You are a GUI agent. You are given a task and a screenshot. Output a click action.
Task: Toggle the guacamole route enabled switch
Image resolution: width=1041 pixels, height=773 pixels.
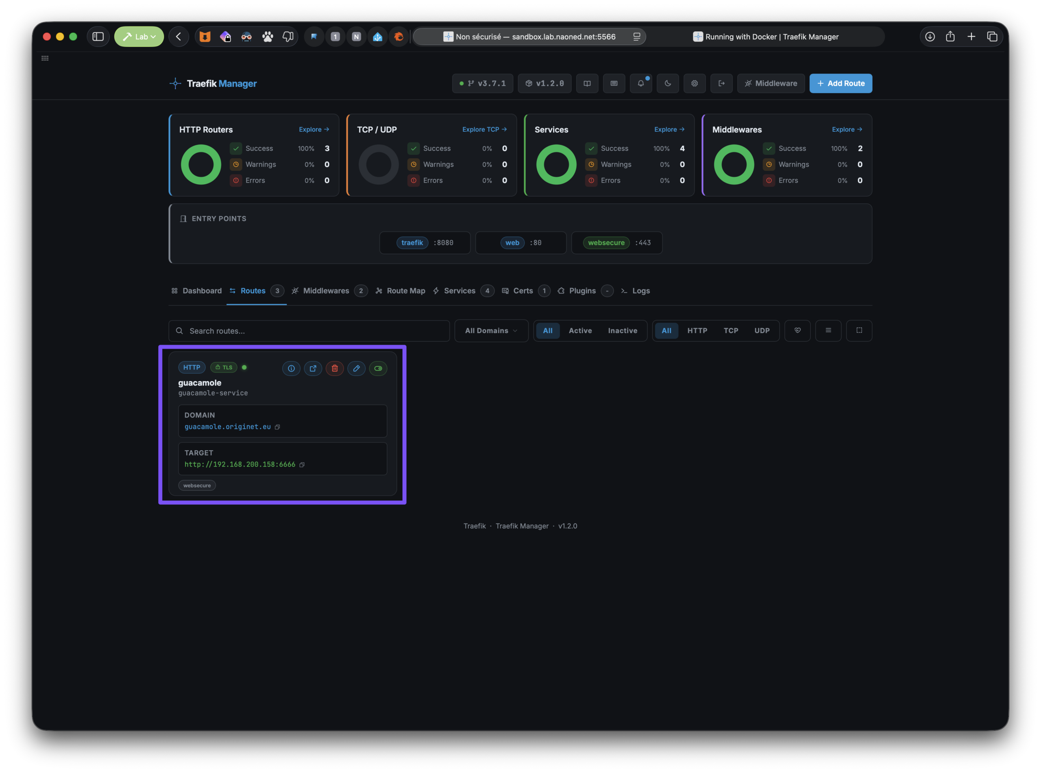(378, 369)
